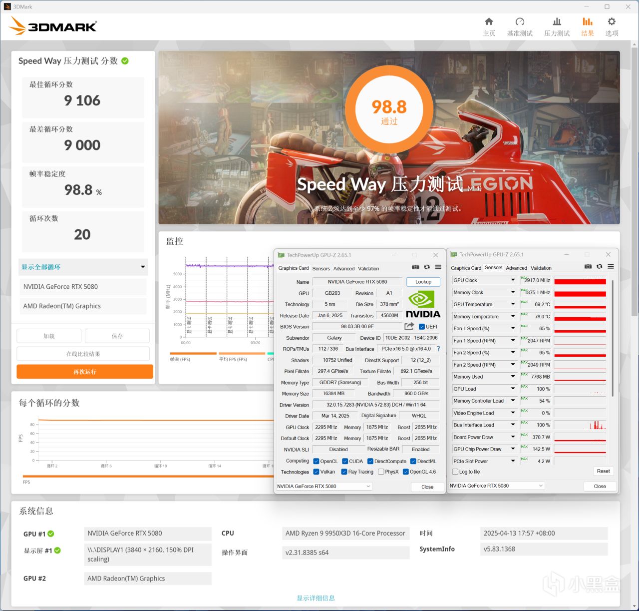This screenshot has width=639, height=611.
Task: Expand the GPU Clock sensor dropdown
Action: (513, 280)
